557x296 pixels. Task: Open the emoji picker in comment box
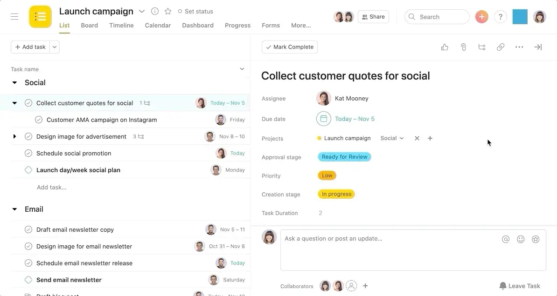(x=521, y=239)
